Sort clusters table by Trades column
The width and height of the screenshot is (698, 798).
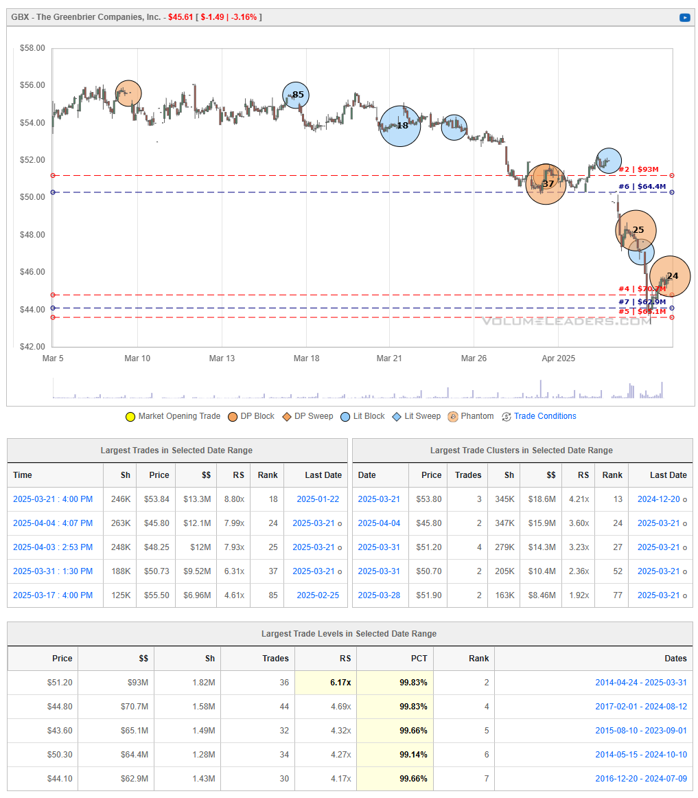[468, 475]
